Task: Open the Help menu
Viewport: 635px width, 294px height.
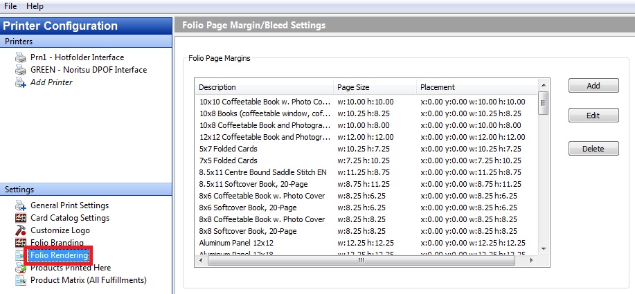Action: coord(35,6)
